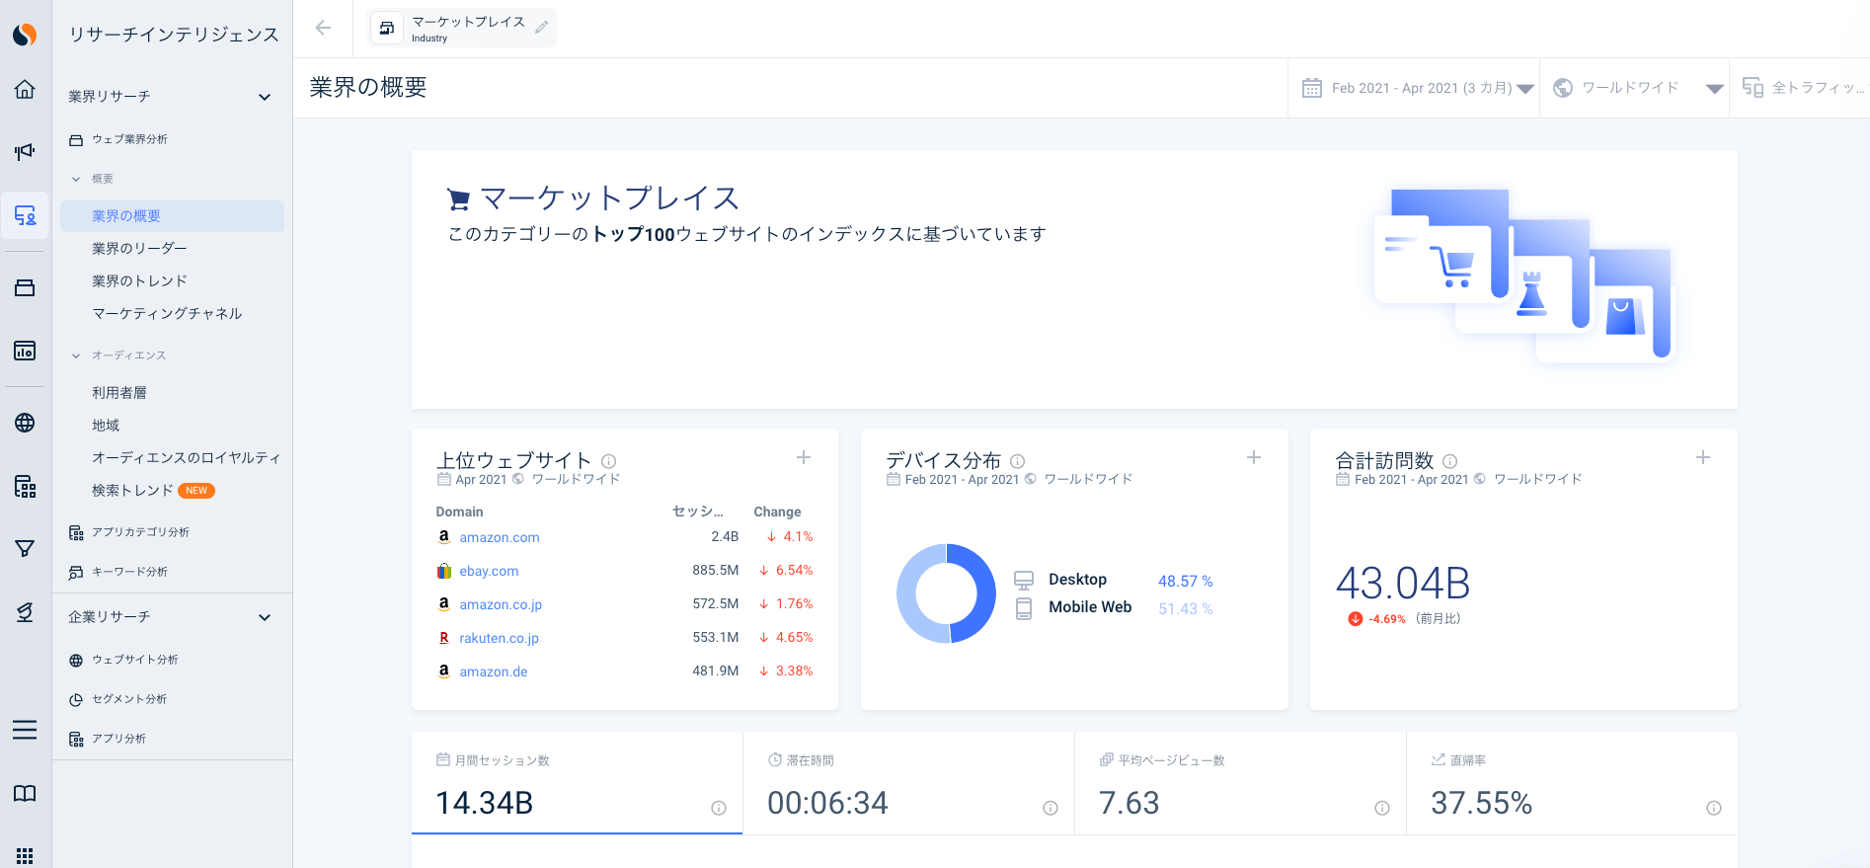Open マーケティングチャネル menu item
Screen dimensions: 1870x868
[167, 314]
